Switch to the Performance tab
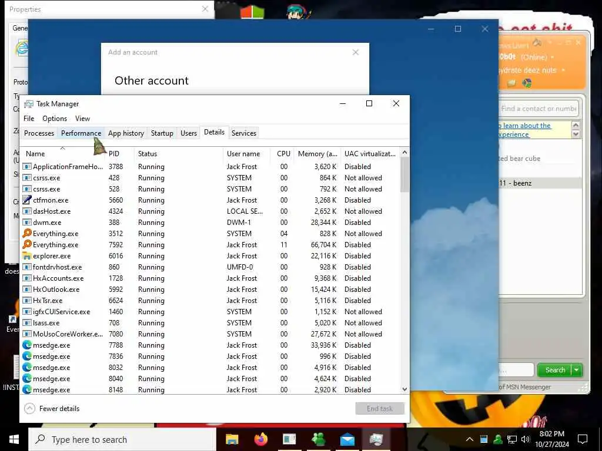 (x=81, y=133)
